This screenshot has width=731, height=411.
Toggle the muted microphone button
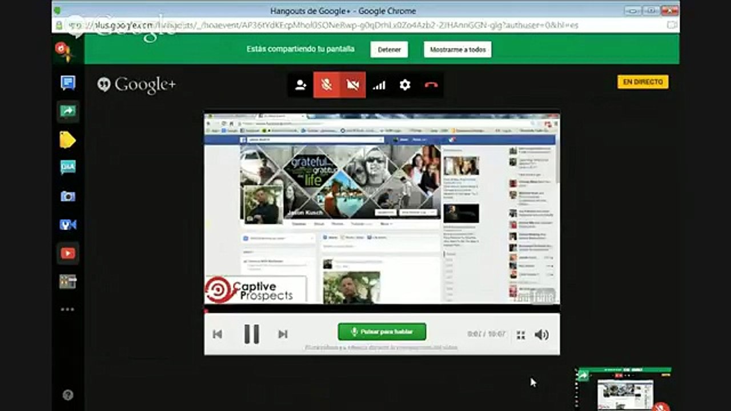(327, 85)
